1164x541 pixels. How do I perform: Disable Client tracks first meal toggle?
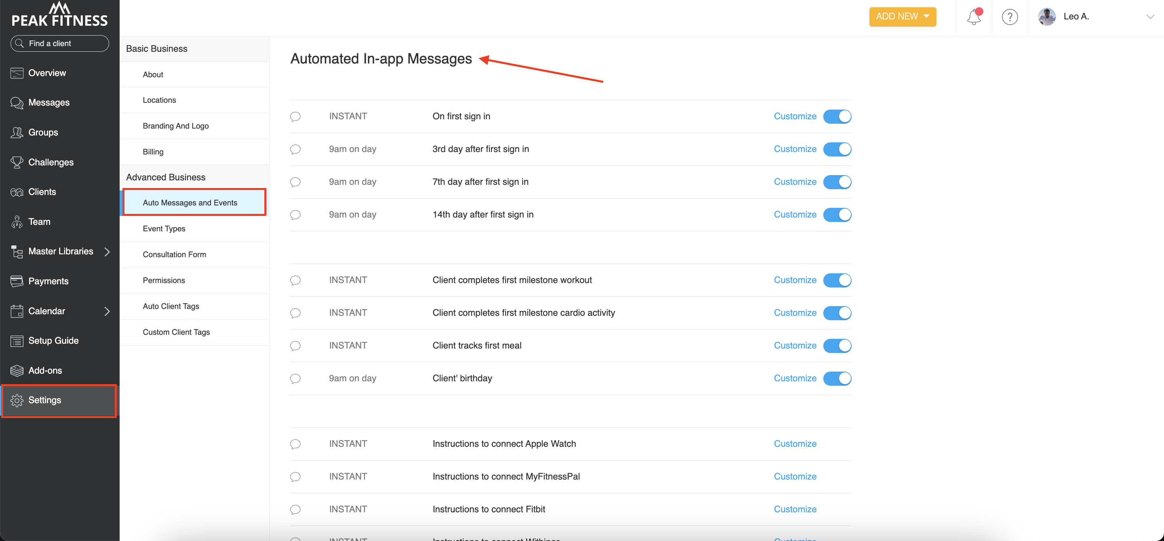click(x=837, y=346)
